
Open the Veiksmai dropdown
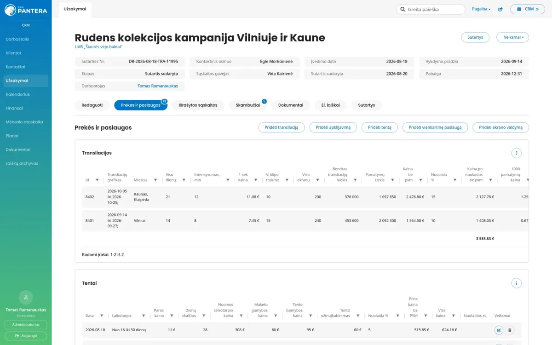(512, 37)
